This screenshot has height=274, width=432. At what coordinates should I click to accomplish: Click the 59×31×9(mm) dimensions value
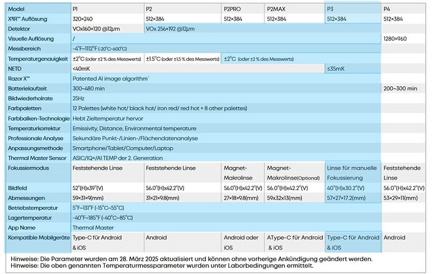click(x=88, y=198)
